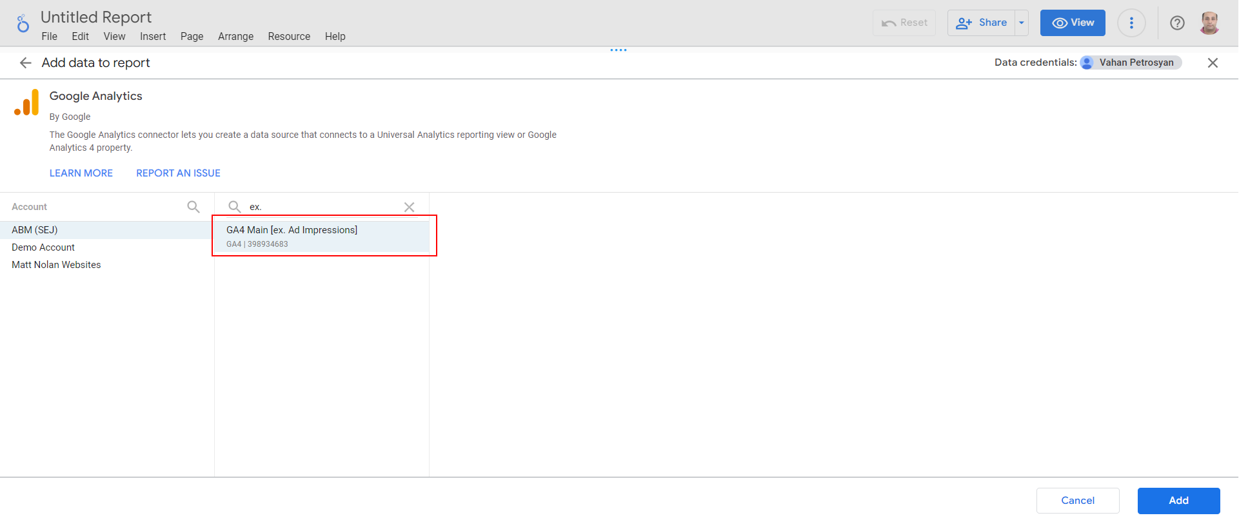Image resolution: width=1239 pixels, height=529 pixels.
Task: Click the back arrow beside Add data to report
Action: 25,63
